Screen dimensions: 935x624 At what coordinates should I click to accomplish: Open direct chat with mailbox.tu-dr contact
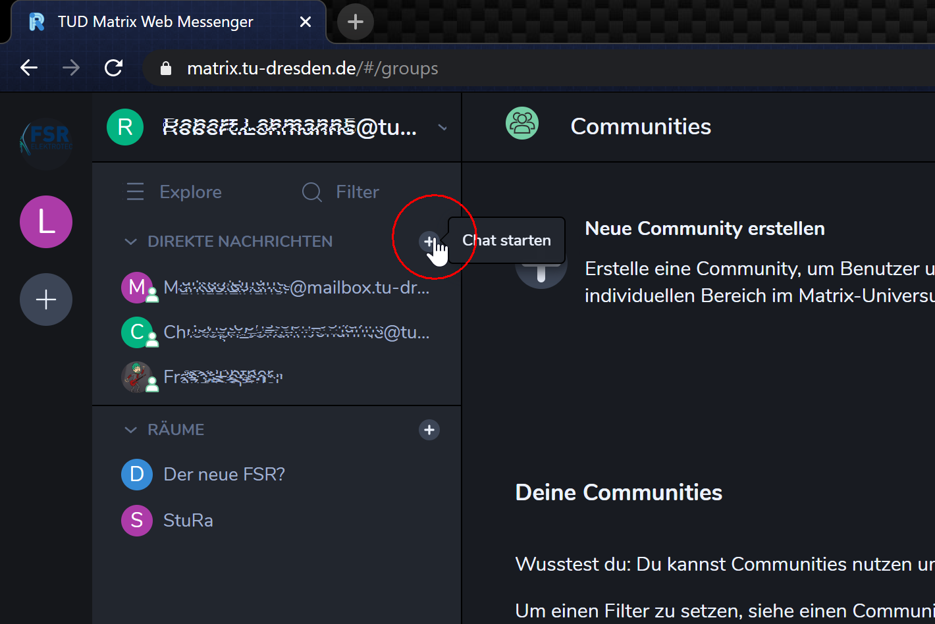296,288
